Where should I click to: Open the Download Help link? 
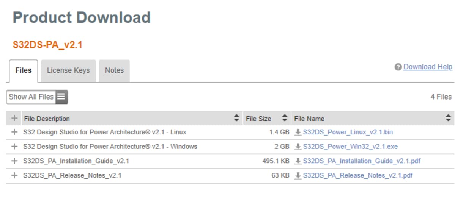point(428,67)
